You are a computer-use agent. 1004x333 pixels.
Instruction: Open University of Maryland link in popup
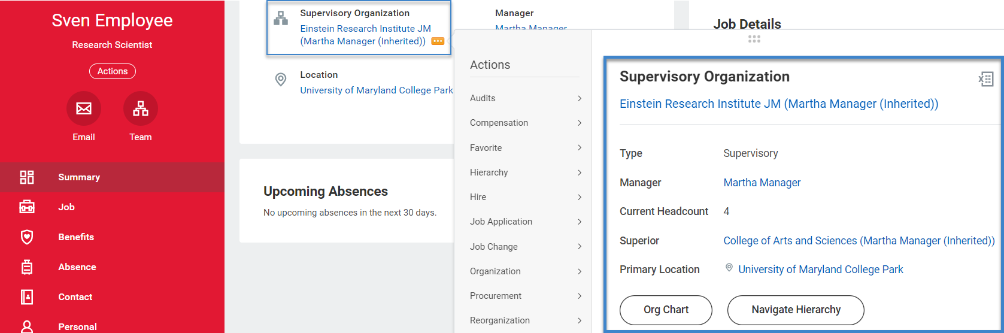pos(821,270)
